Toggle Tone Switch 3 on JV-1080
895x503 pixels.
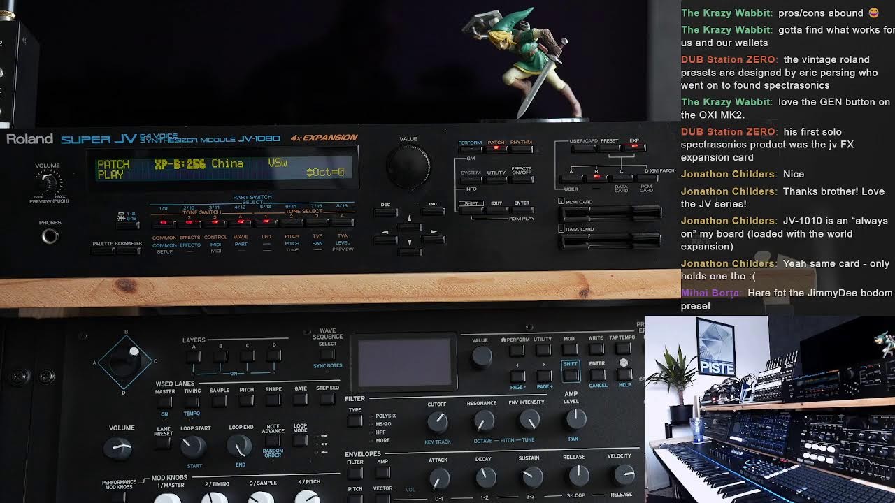click(x=215, y=223)
